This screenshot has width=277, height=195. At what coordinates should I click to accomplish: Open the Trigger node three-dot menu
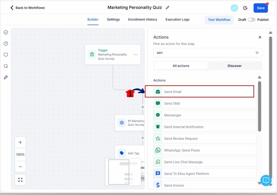[x=136, y=55]
